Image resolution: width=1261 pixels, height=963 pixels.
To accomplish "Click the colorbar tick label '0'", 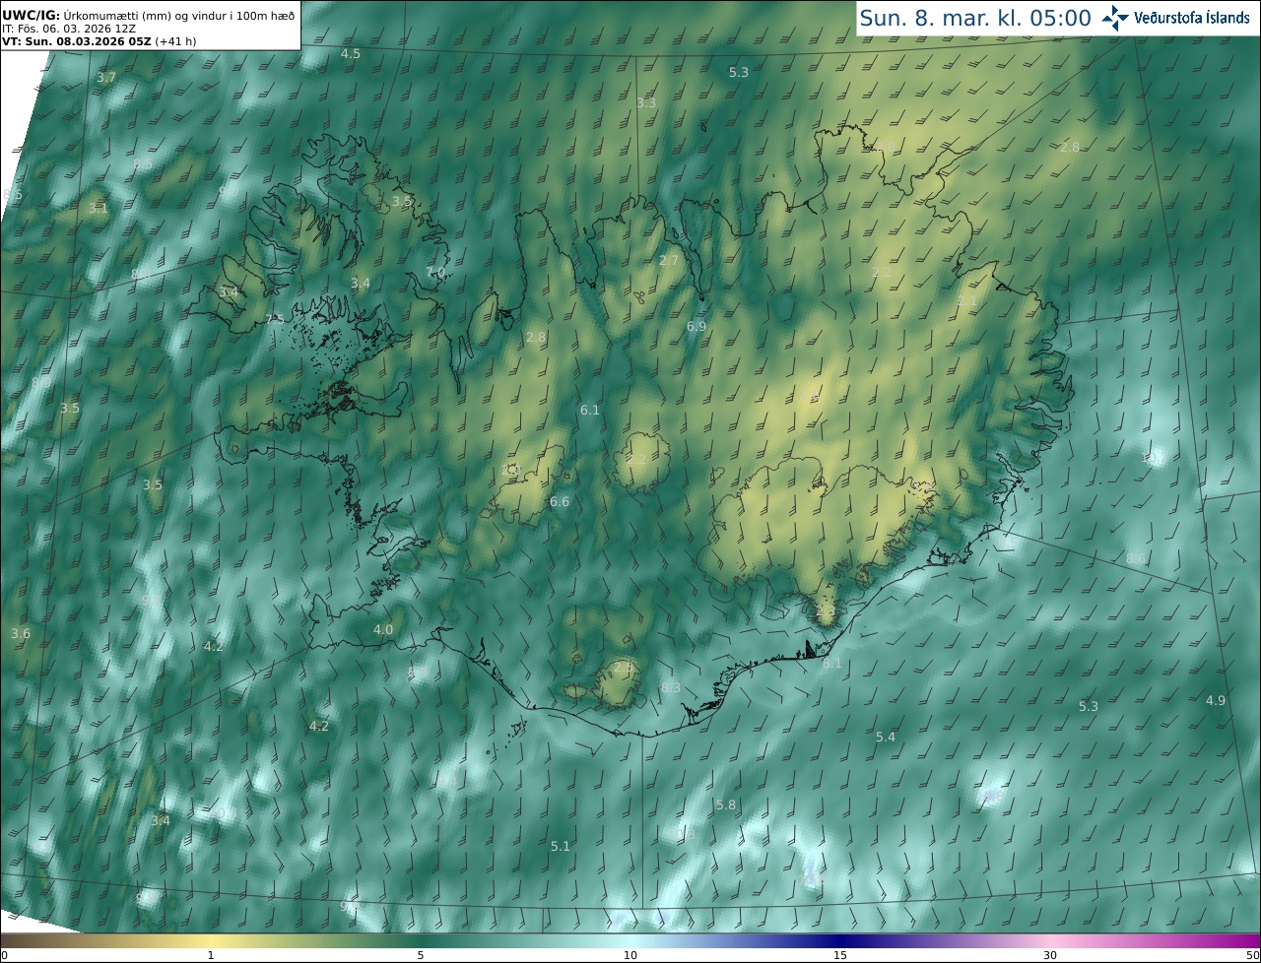I will click(x=4, y=955).
